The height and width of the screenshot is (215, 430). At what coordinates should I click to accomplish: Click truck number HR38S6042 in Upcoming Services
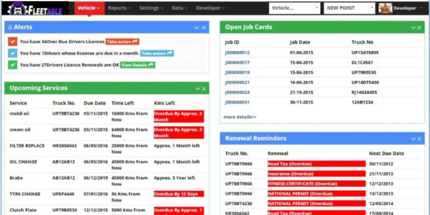click(64, 146)
